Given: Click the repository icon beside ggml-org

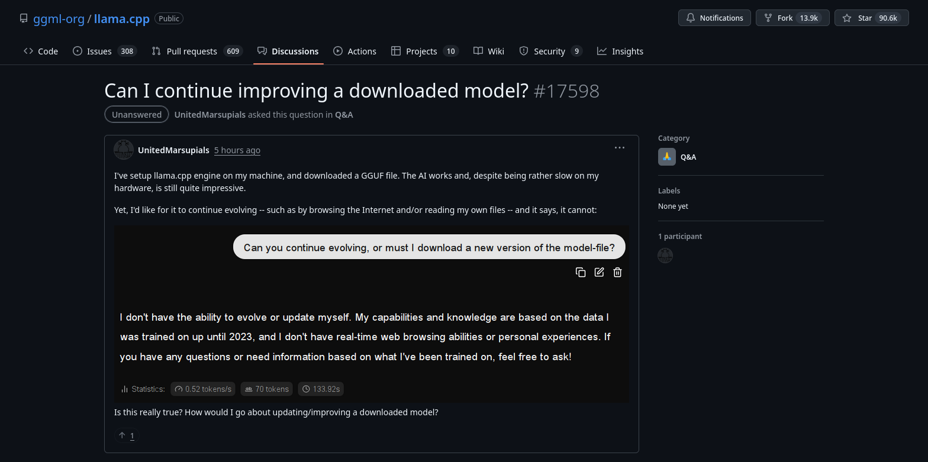Looking at the screenshot, I should coord(24,18).
